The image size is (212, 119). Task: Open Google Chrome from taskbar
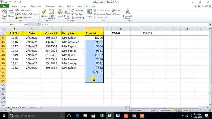(x=134, y=116)
